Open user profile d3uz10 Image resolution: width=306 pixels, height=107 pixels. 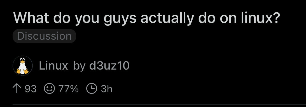[x=109, y=66]
